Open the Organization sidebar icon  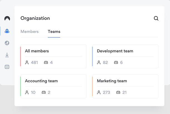(7, 31)
